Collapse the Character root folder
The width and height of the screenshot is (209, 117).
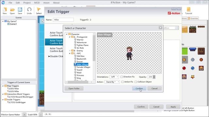pos(67,34)
